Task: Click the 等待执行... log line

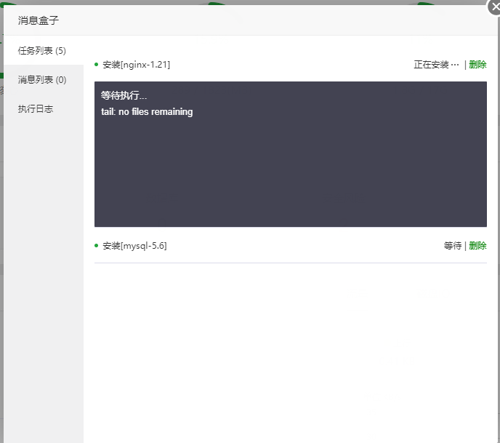Action: (124, 95)
